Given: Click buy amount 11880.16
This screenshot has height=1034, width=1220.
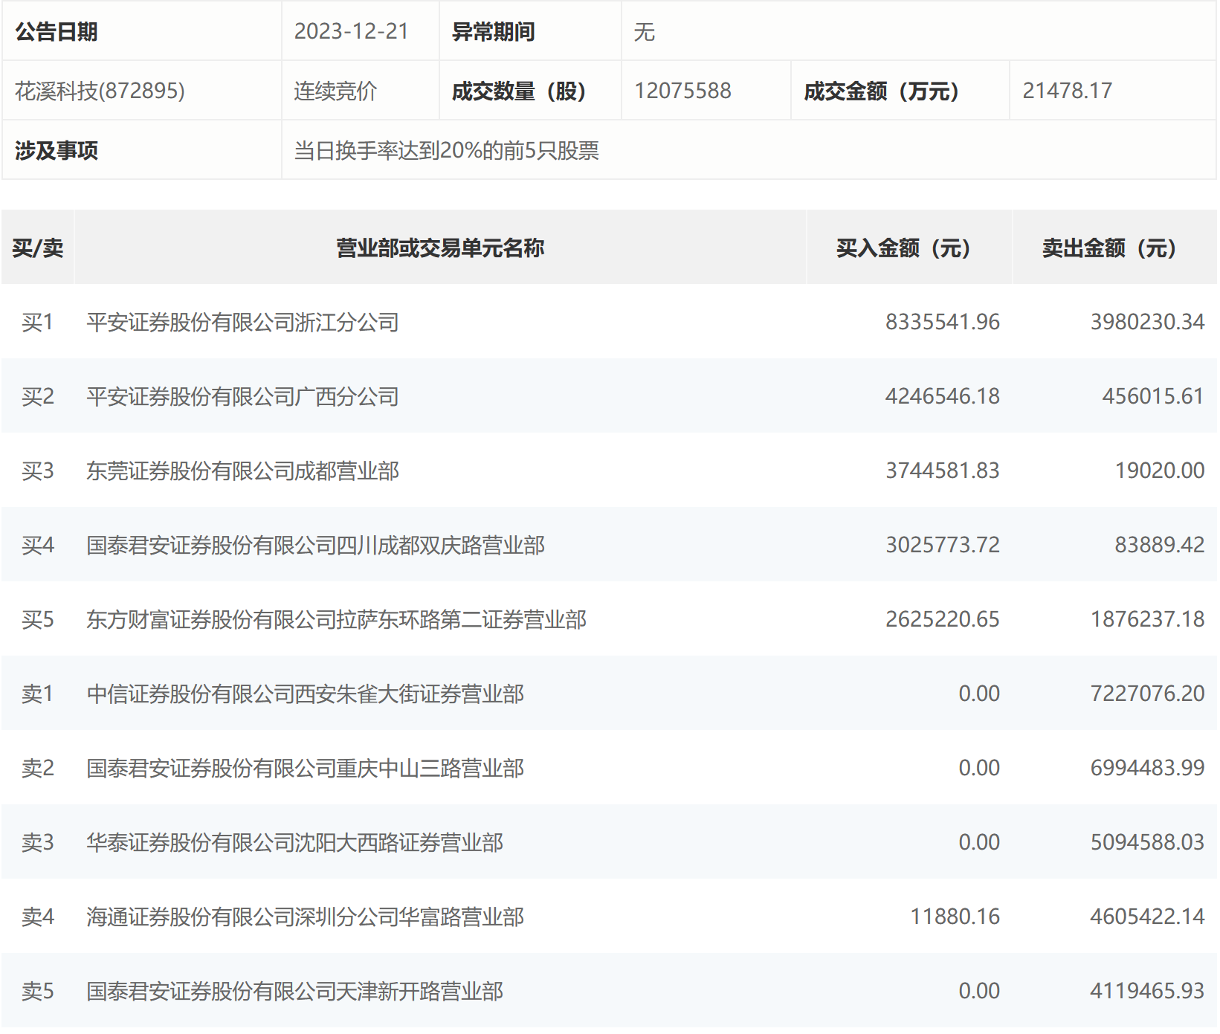Looking at the screenshot, I should [955, 917].
